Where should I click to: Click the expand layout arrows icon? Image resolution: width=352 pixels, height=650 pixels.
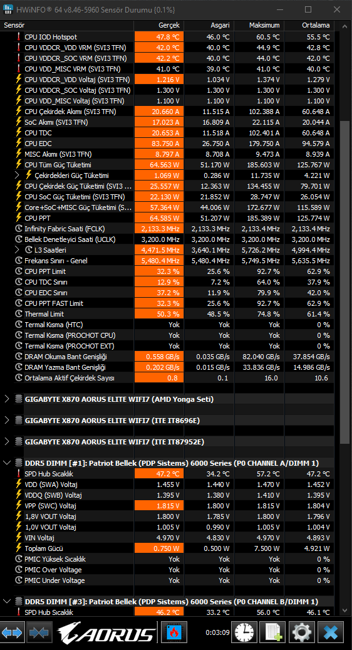(12, 633)
